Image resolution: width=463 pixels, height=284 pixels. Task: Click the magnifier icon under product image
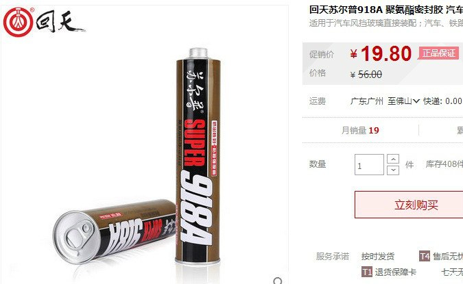[278, 281]
